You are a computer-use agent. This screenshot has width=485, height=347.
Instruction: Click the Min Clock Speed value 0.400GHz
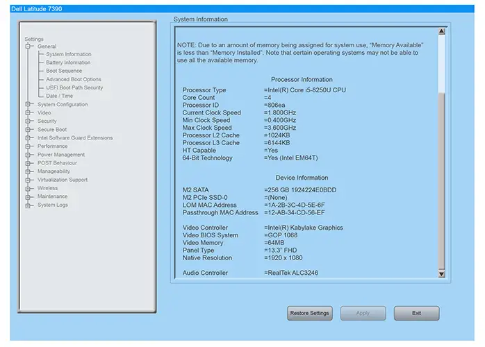pos(280,120)
